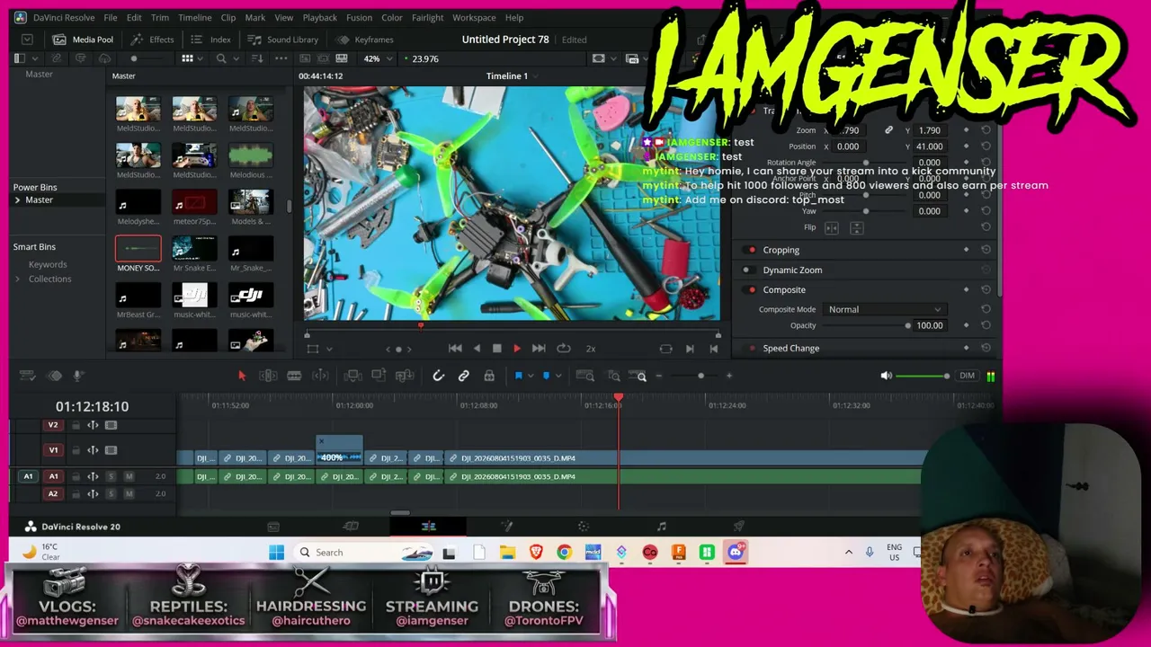1151x647 pixels.
Task: Open the Composite Mode Normal dropdown
Action: (884, 309)
